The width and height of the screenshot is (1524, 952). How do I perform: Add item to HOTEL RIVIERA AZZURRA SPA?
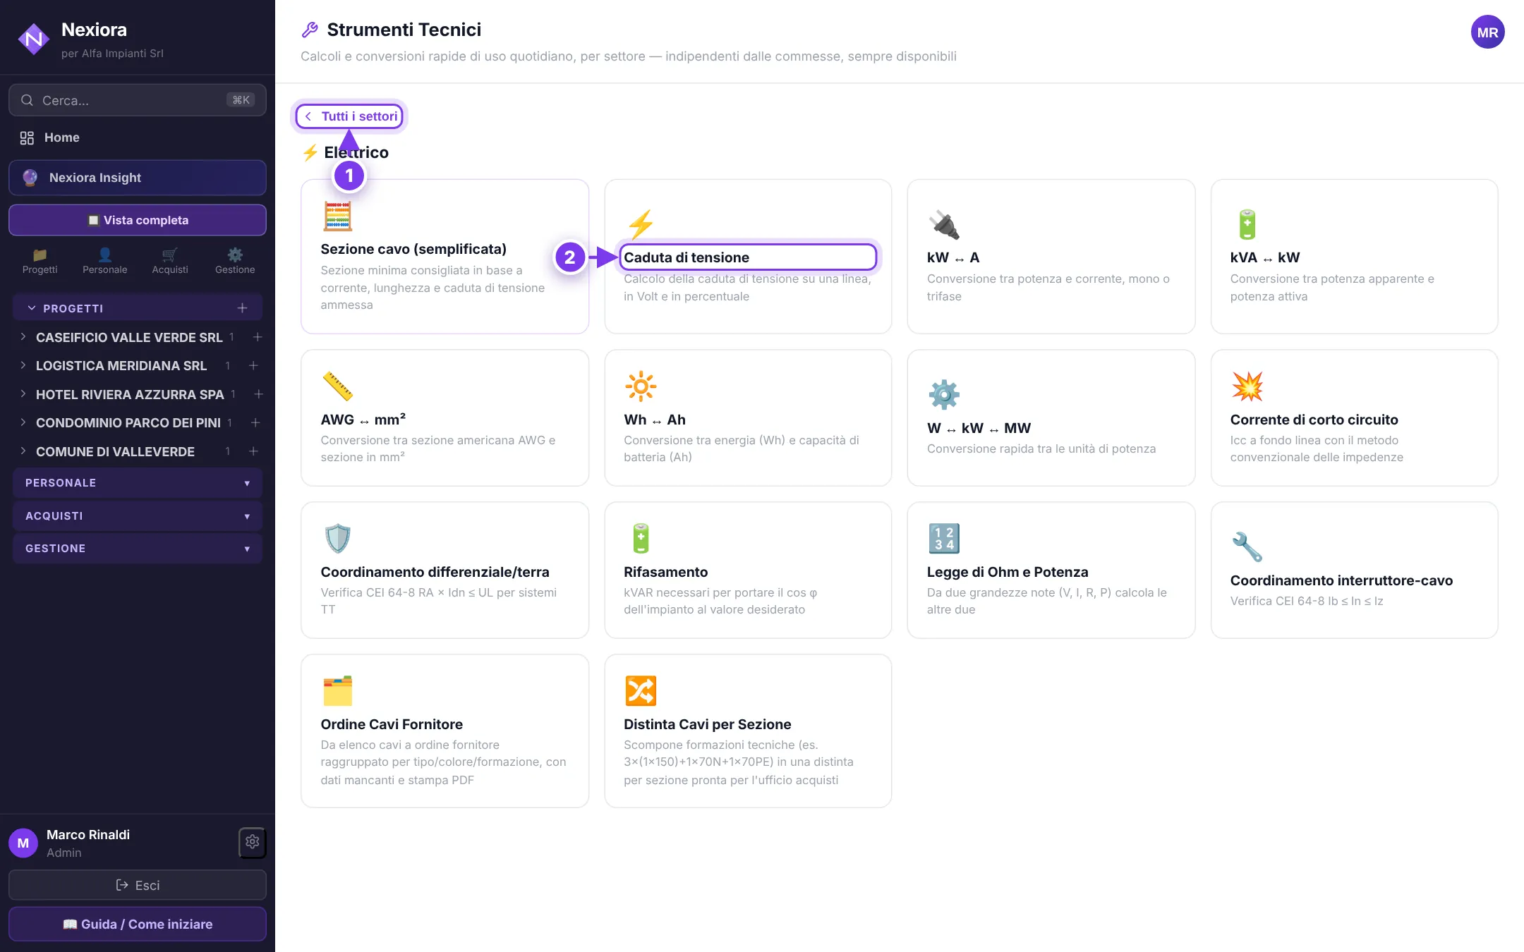click(259, 394)
